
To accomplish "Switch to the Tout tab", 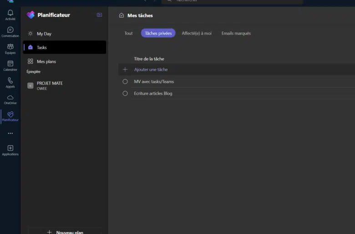I will tap(129, 33).
